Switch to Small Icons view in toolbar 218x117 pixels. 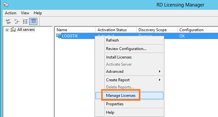tap(17, 21)
